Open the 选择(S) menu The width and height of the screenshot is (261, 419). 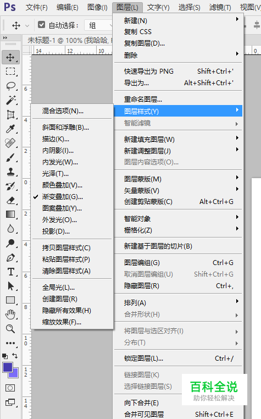click(190, 7)
